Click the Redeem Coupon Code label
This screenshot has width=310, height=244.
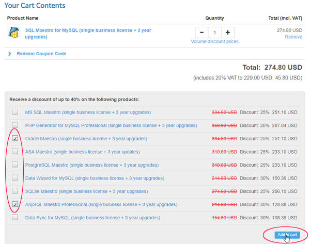pos(41,54)
